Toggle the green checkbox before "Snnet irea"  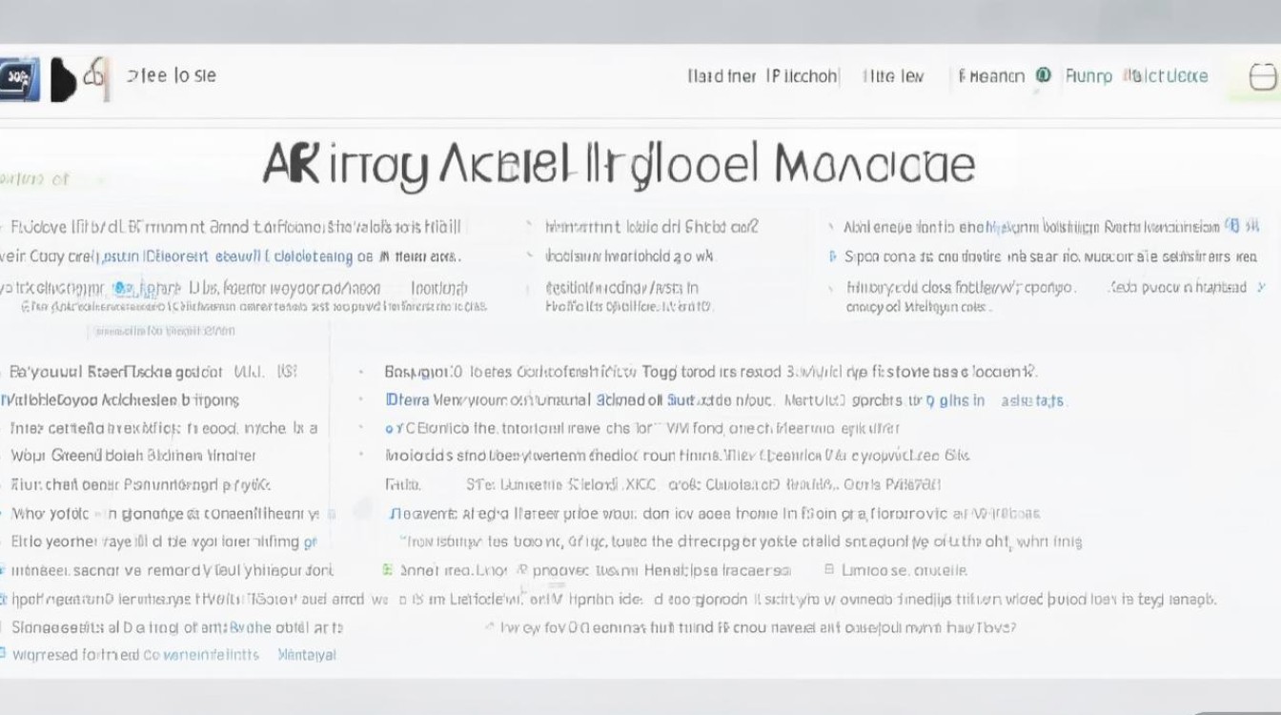(x=388, y=570)
